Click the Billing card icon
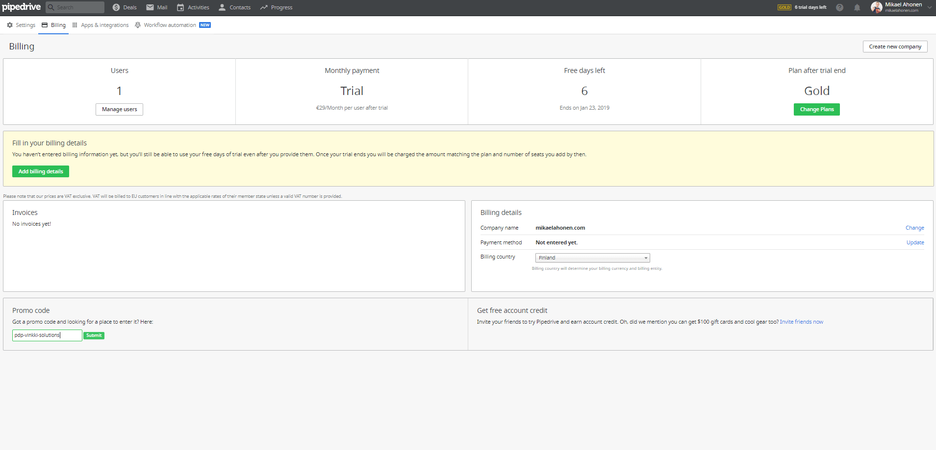The width and height of the screenshot is (936, 450). (45, 25)
